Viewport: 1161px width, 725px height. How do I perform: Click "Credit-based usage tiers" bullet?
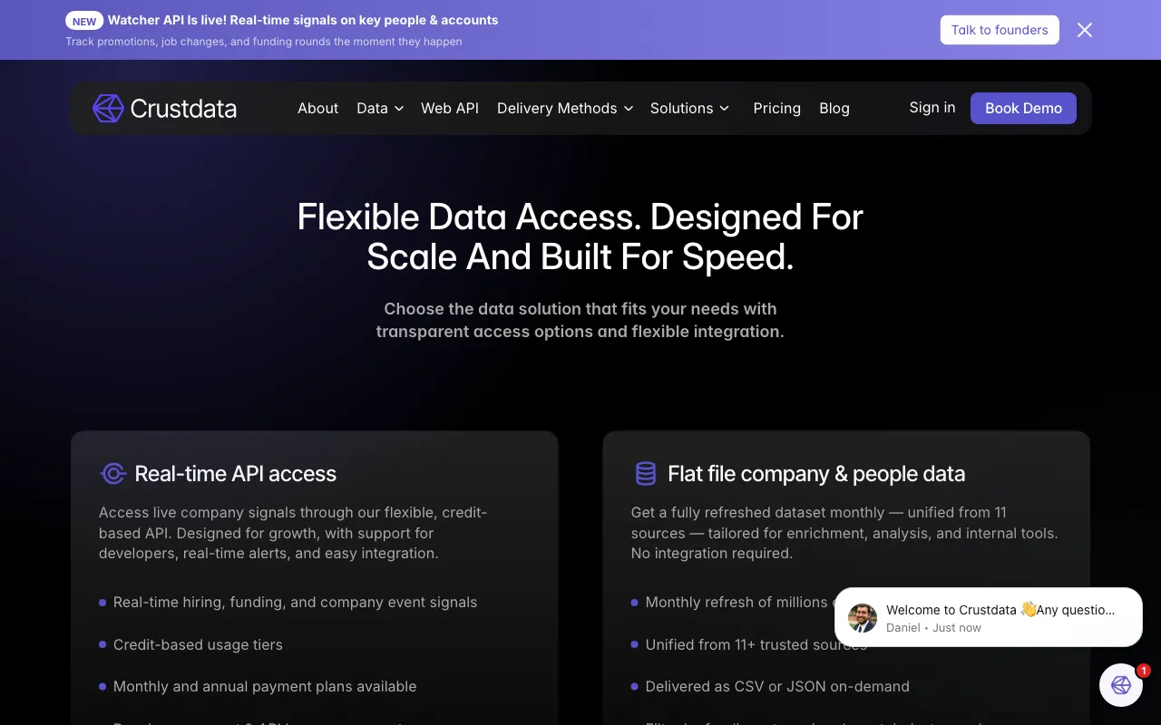pos(198,644)
